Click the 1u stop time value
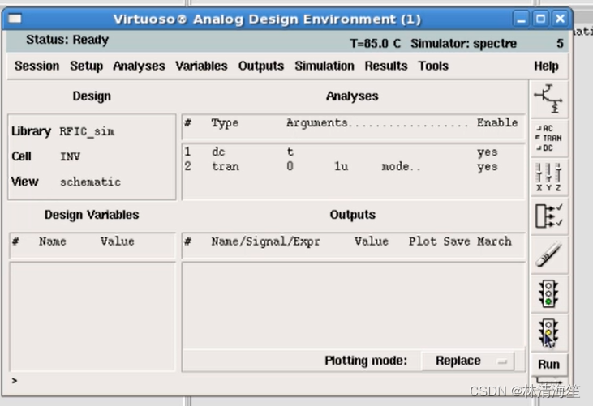 click(342, 166)
